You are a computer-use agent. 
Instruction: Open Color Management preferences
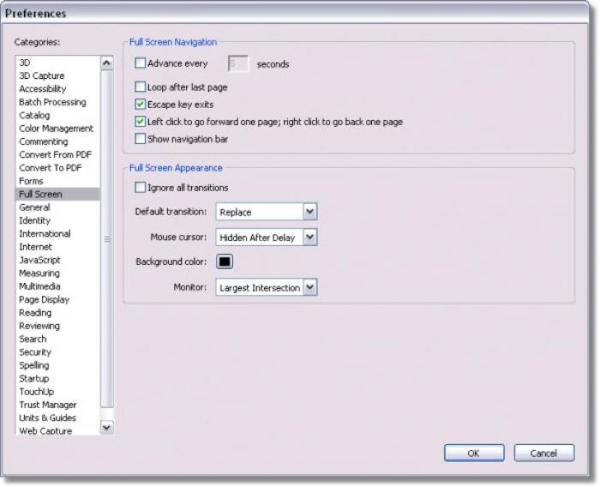[x=58, y=129]
